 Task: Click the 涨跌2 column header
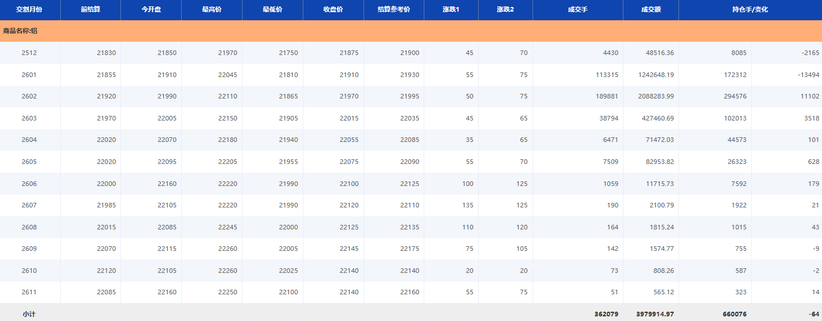505,10
